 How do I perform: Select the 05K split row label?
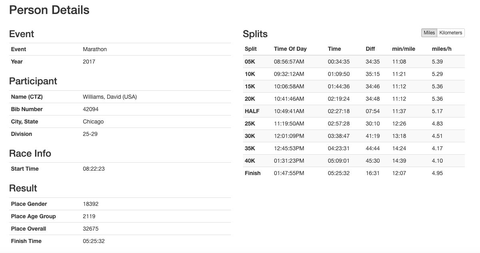[250, 62]
